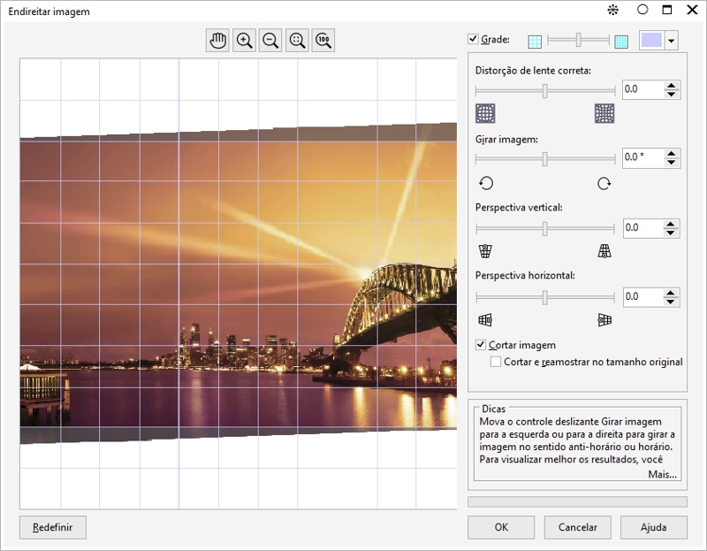Click the Mais... link in Dicas
Viewport: 707px width, 551px height.
click(x=662, y=475)
